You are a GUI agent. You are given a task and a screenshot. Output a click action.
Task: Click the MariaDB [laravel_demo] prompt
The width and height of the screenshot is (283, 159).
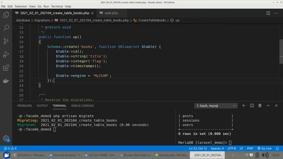pos(203,143)
